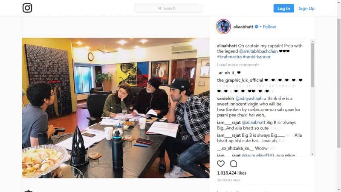Click the comments scroll up arrow
Viewport: 341px width, 192px height.
pos(312,41)
